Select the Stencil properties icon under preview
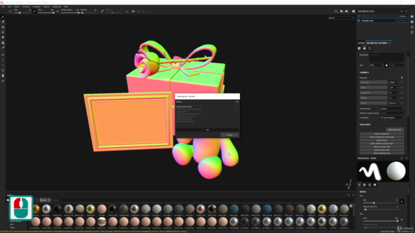415x233 pixels. point(370,185)
